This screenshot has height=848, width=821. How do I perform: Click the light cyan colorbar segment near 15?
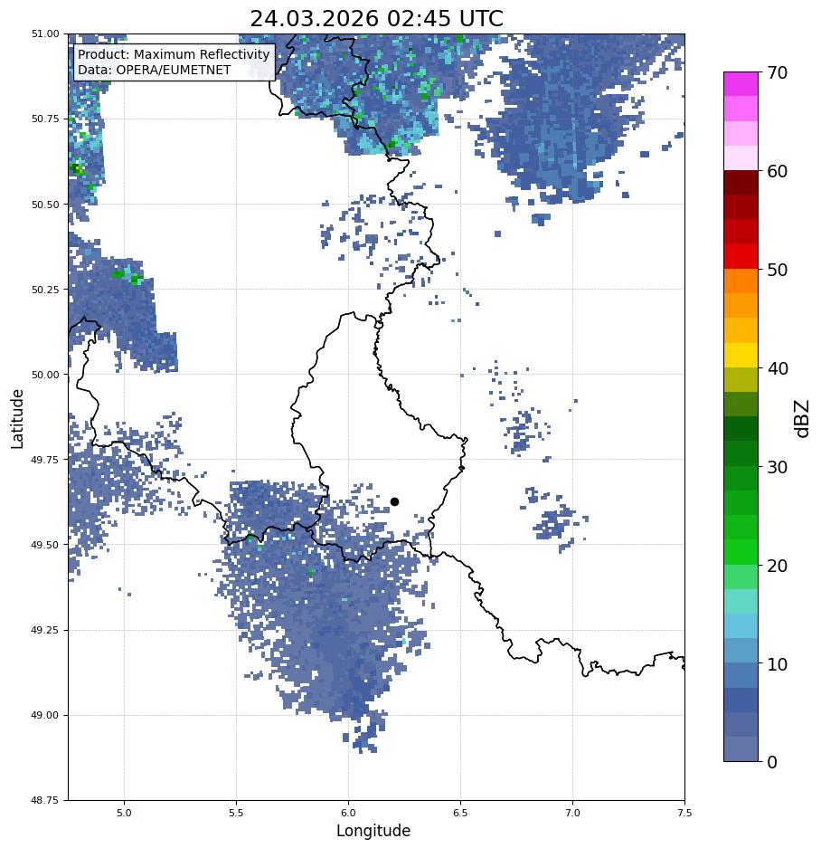741,602
